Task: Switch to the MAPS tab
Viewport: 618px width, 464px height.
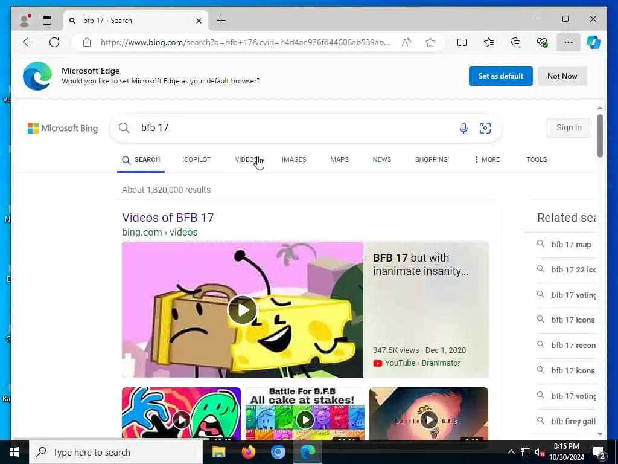Action: click(x=339, y=159)
